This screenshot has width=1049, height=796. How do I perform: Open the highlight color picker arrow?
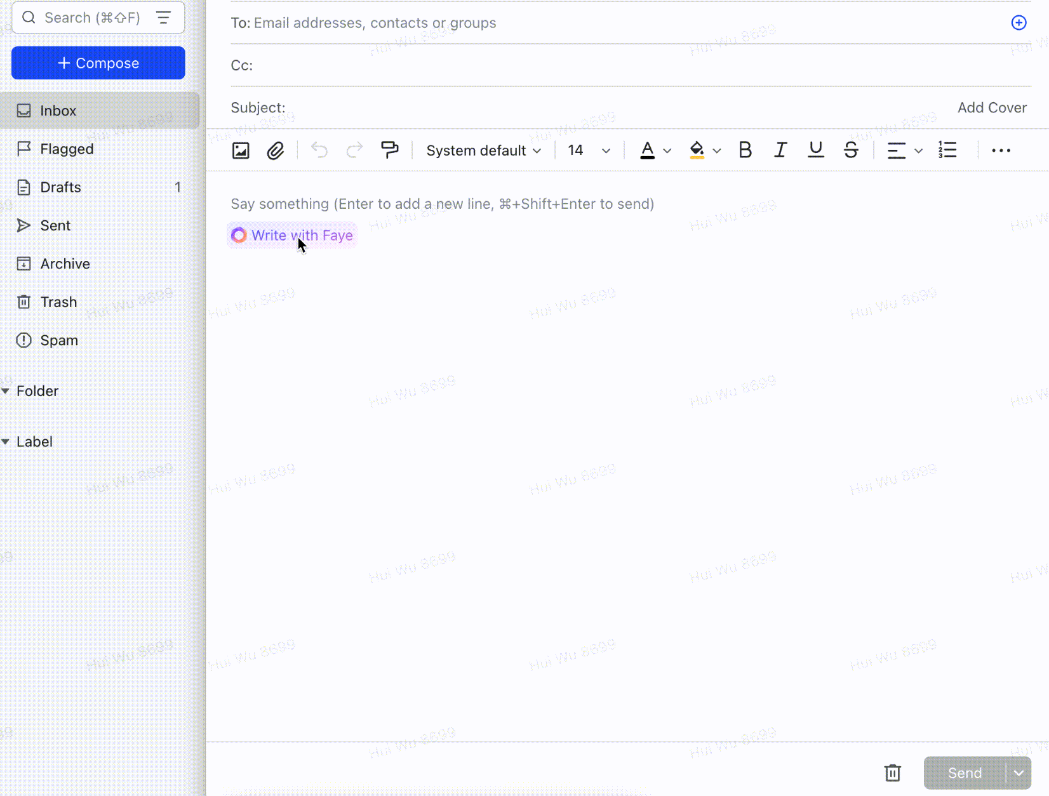(x=717, y=151)
